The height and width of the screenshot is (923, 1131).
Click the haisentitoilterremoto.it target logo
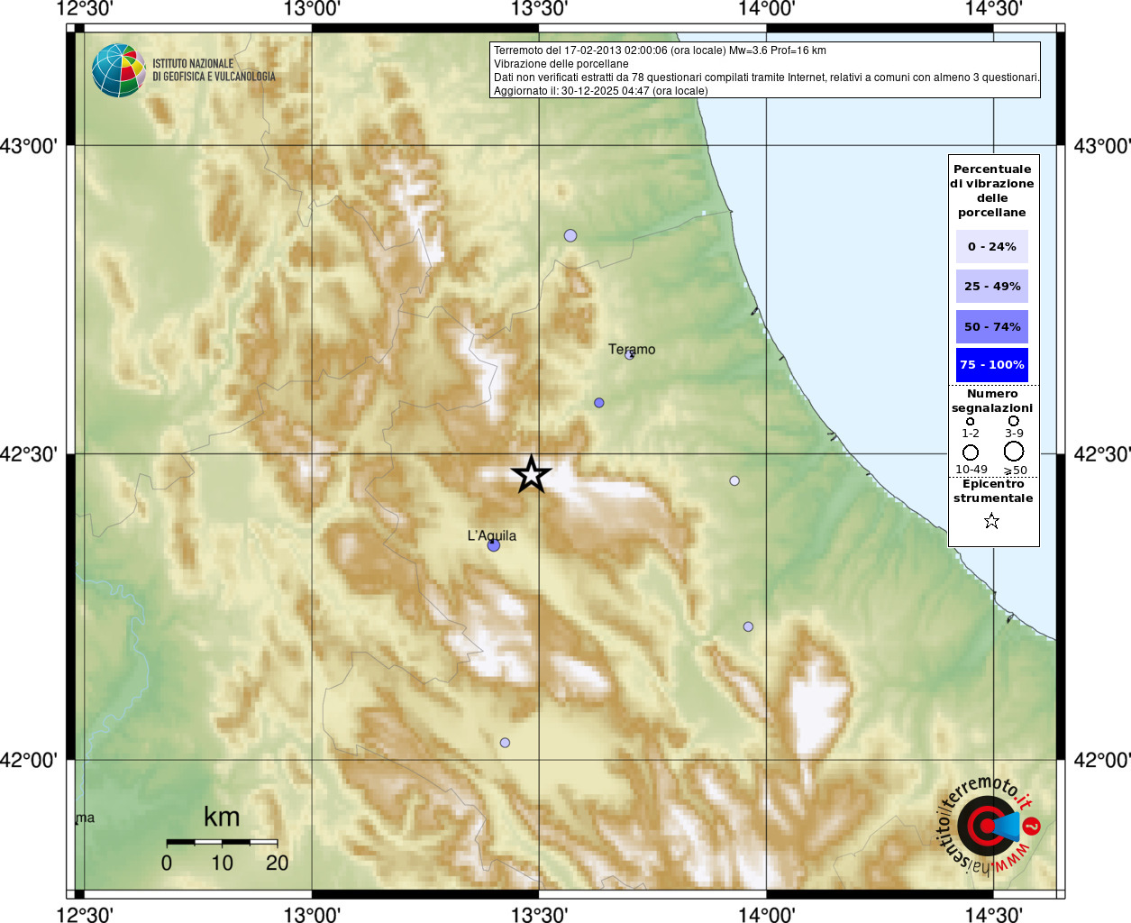[988, 826]
